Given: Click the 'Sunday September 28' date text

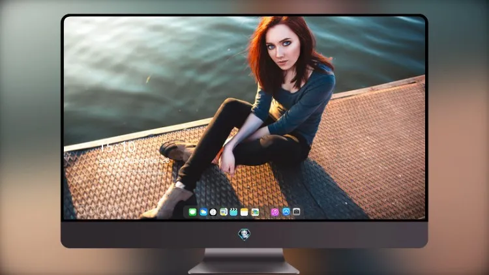Looking at the screenshot, I should [x=134, y=160].
